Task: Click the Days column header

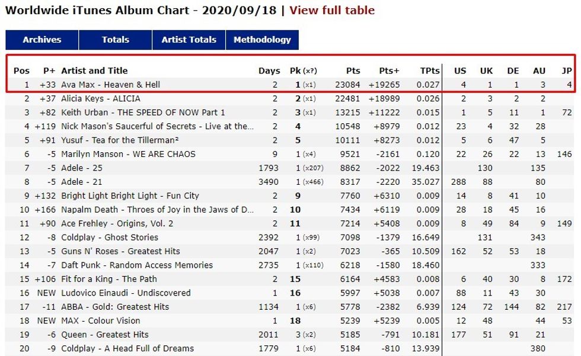Action: [269, 70]
